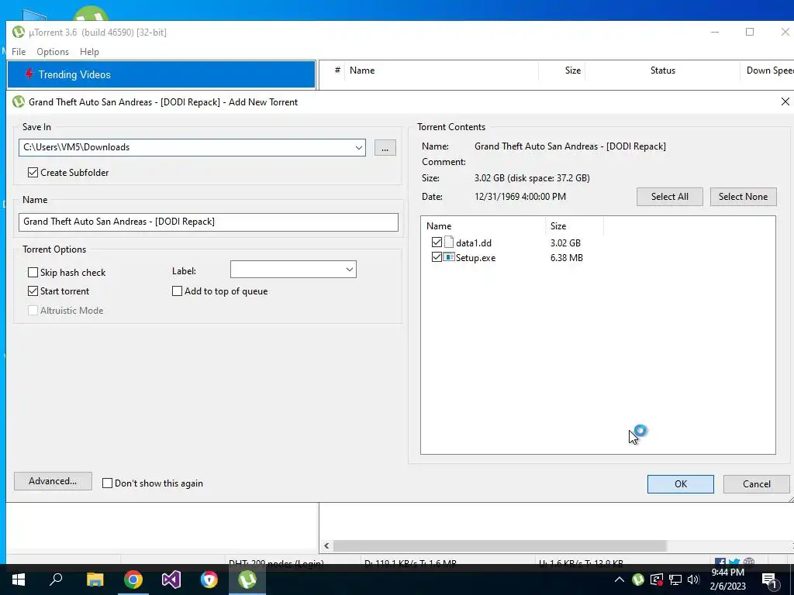Click the µTorrent taskbar button
Image resolution: width=794 pixels, height=595 pixels.
247,580
